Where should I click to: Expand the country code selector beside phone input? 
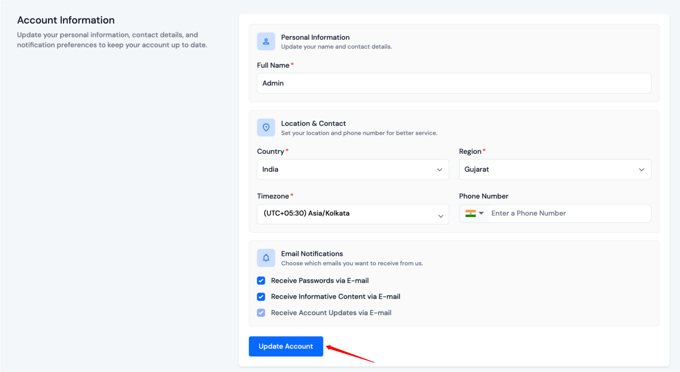coord(481,213)
